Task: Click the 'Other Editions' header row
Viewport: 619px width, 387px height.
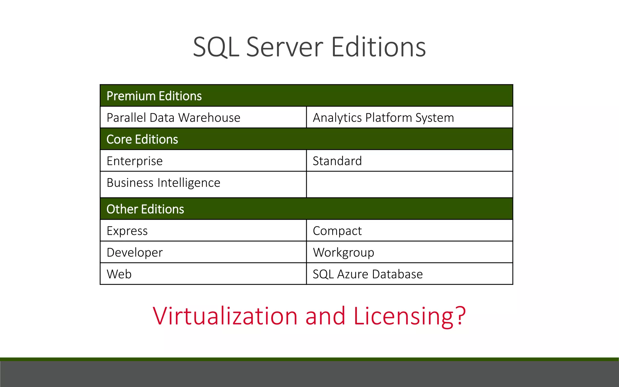Action: pos(306,209)
